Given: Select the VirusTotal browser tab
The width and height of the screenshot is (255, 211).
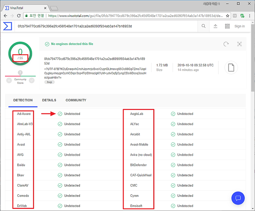Looking at the screenshot, I should coord(25,8).
